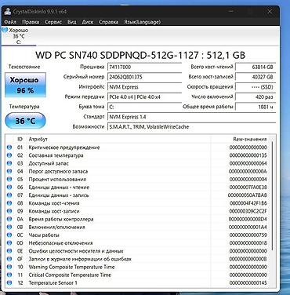Click status icon for Доступный запас row

click(9, 163)
